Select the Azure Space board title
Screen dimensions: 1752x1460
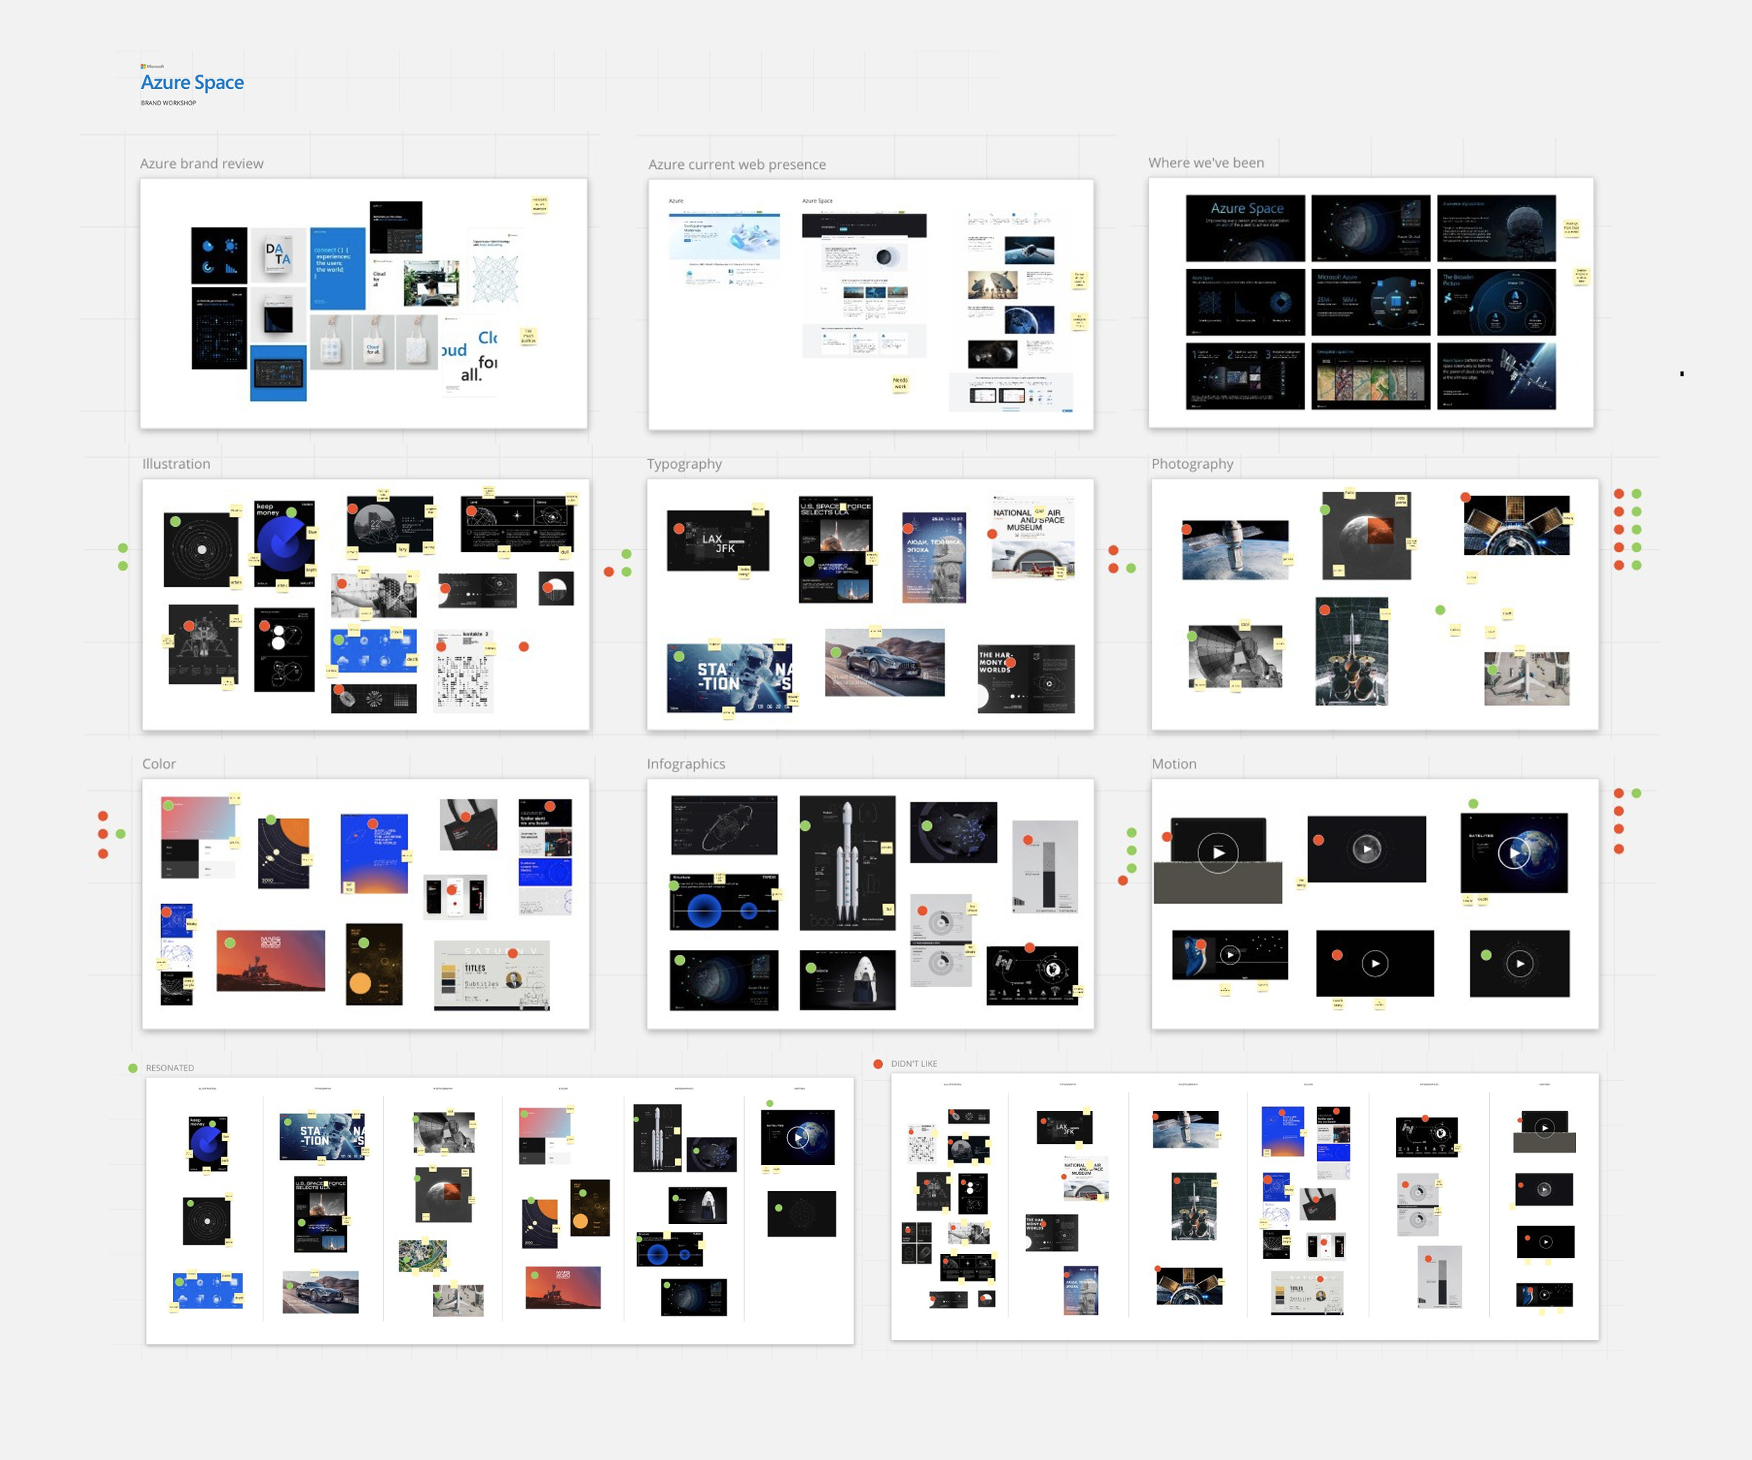click(192, 83)
